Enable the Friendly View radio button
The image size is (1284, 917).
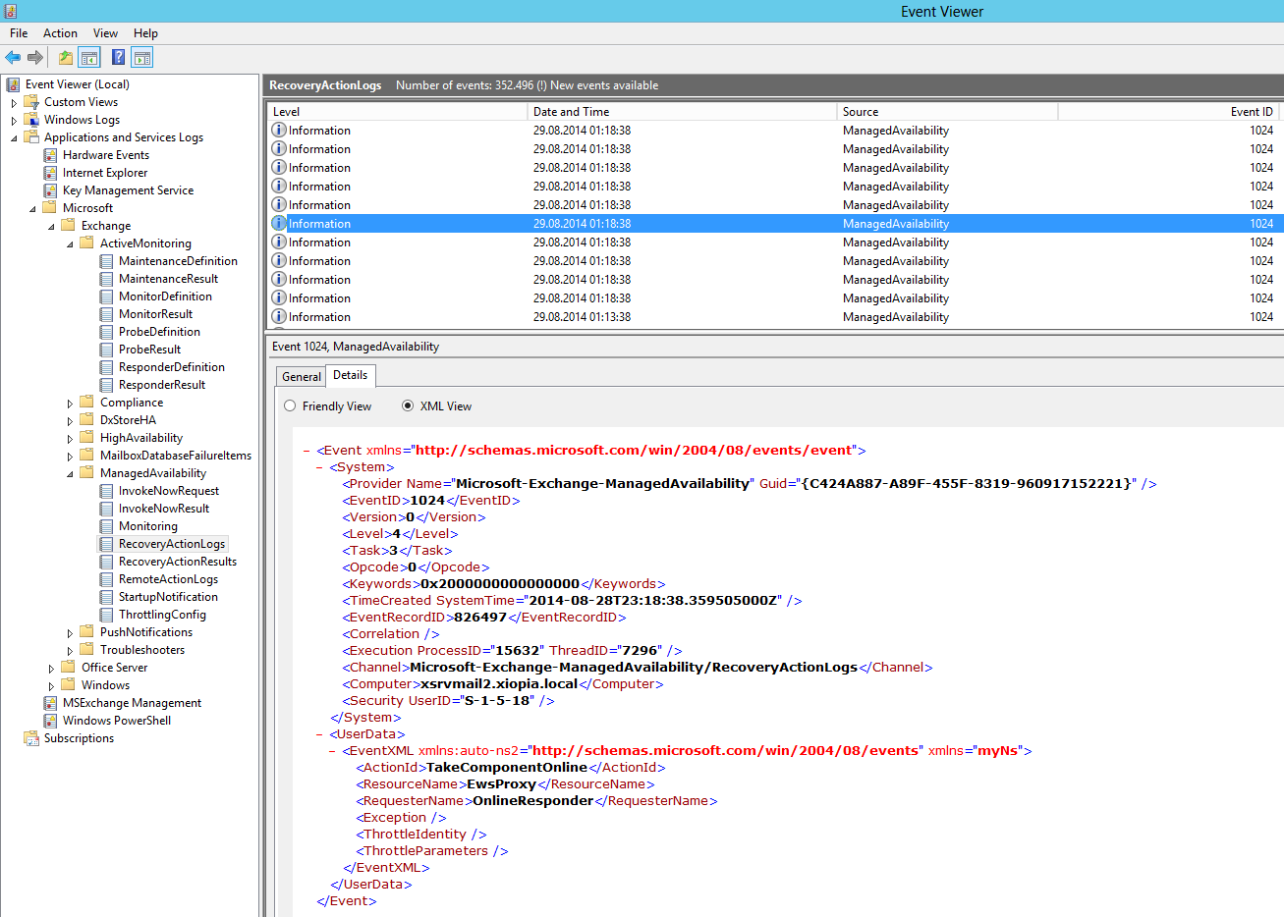click(x=290, y=405)
